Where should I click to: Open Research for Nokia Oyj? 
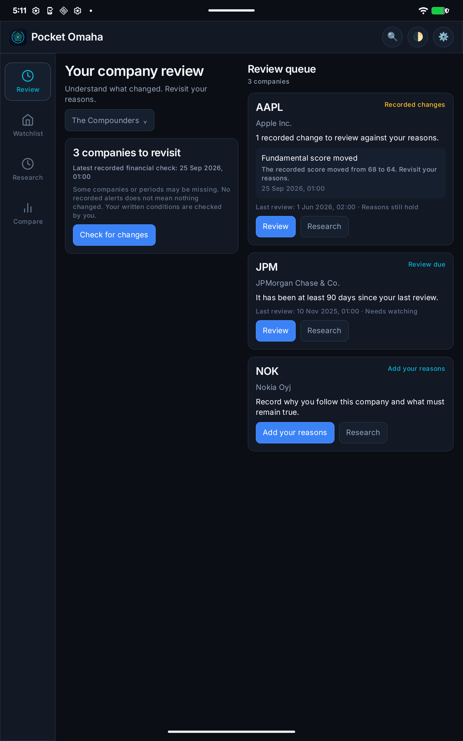click(x=363, y=433)
